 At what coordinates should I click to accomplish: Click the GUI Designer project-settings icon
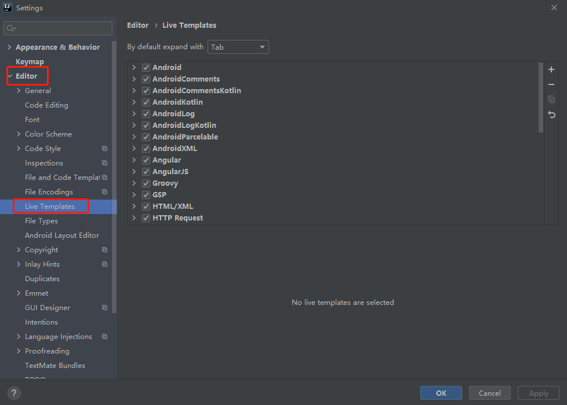click(x=104, y=308)
